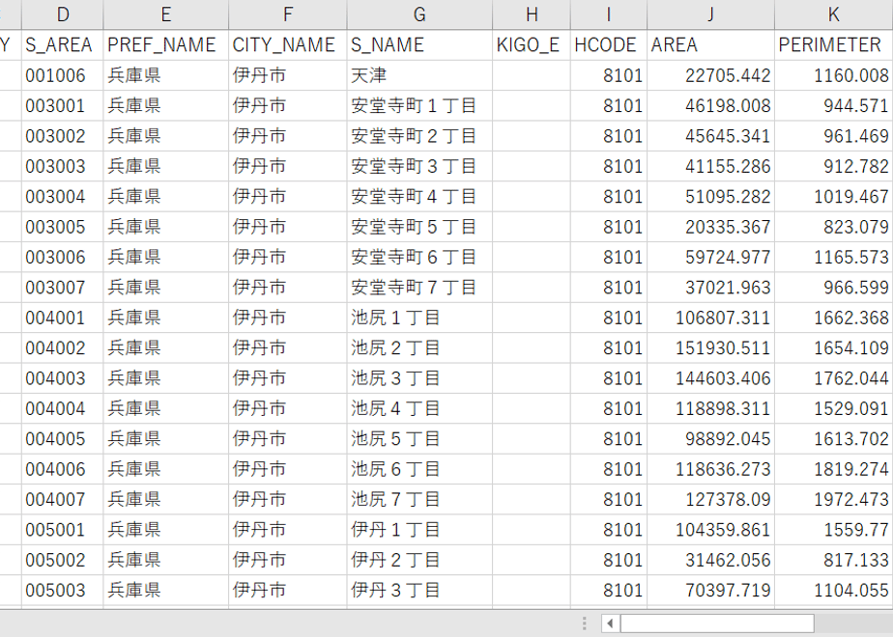Screen dimensions: 893x637
Task: Select the HCODE header cell
Action: point(608,45)
